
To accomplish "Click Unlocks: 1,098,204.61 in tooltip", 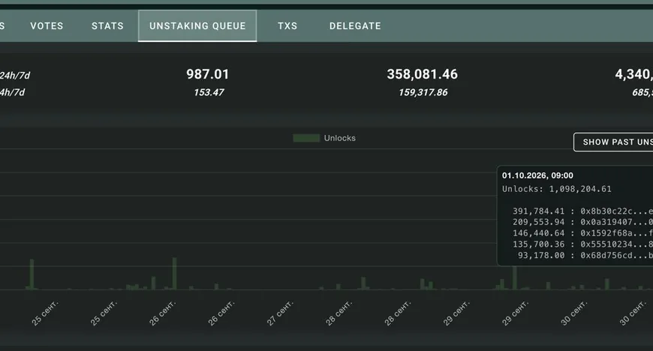I will 557,189.
